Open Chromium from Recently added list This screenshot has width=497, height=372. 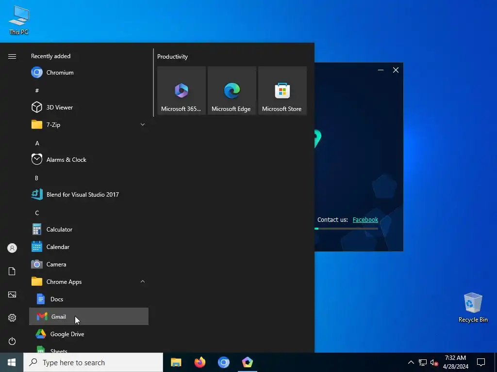tap(89, 73)
